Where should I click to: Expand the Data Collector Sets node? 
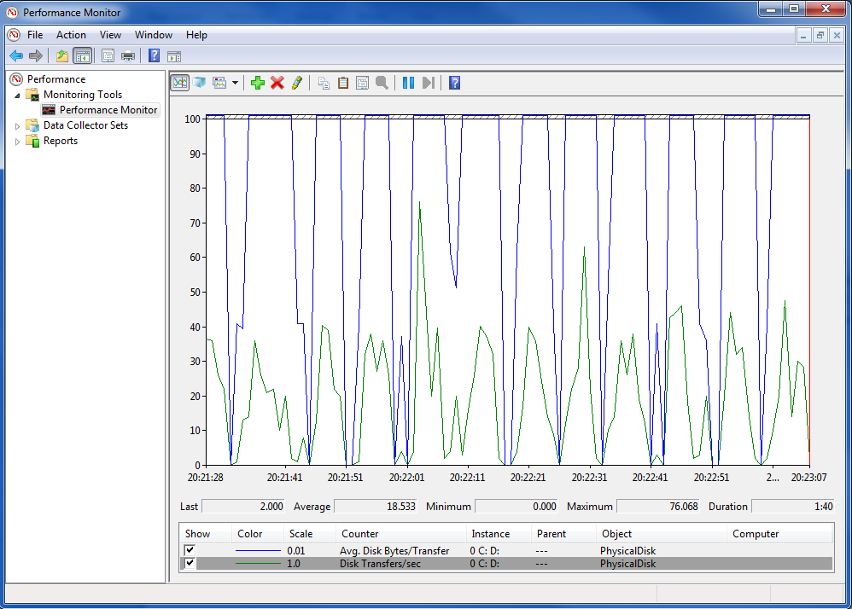click(17, 126)
